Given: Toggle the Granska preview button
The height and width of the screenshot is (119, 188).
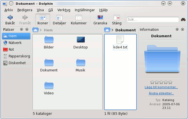Looking at the screenshot, I should click(x=100, y=20).
